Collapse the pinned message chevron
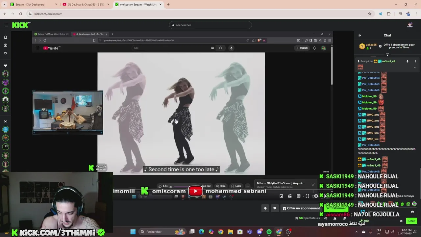The height and width of the screenshot is (237, 421). [x=415, y=68]
